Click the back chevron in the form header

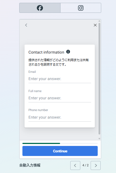pos(26,25)
